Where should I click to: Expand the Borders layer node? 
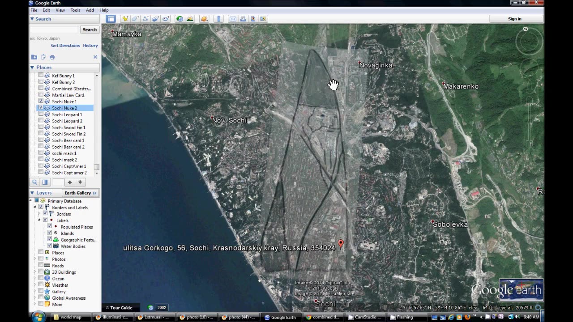coord(39,214)
